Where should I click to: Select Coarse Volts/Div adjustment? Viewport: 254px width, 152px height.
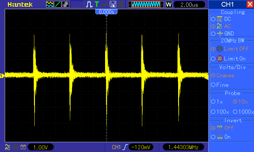click(x=223, y=75)
